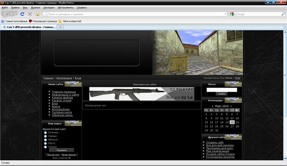
Task: Open the 'Создать сайт' friend link
Action: point(215,142)
